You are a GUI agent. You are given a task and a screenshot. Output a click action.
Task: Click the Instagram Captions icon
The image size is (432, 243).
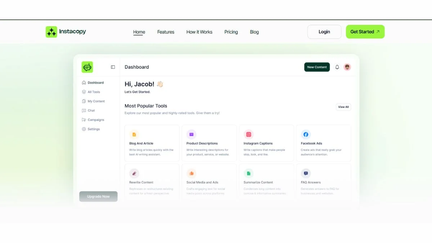[248, 134]
